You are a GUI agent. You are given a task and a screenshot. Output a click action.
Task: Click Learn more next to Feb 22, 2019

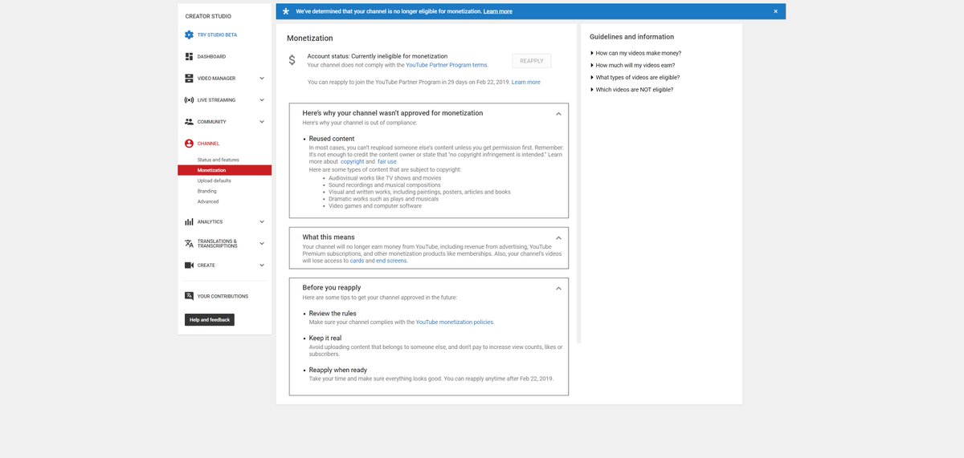pyautogui.click(x=526, y=82)
